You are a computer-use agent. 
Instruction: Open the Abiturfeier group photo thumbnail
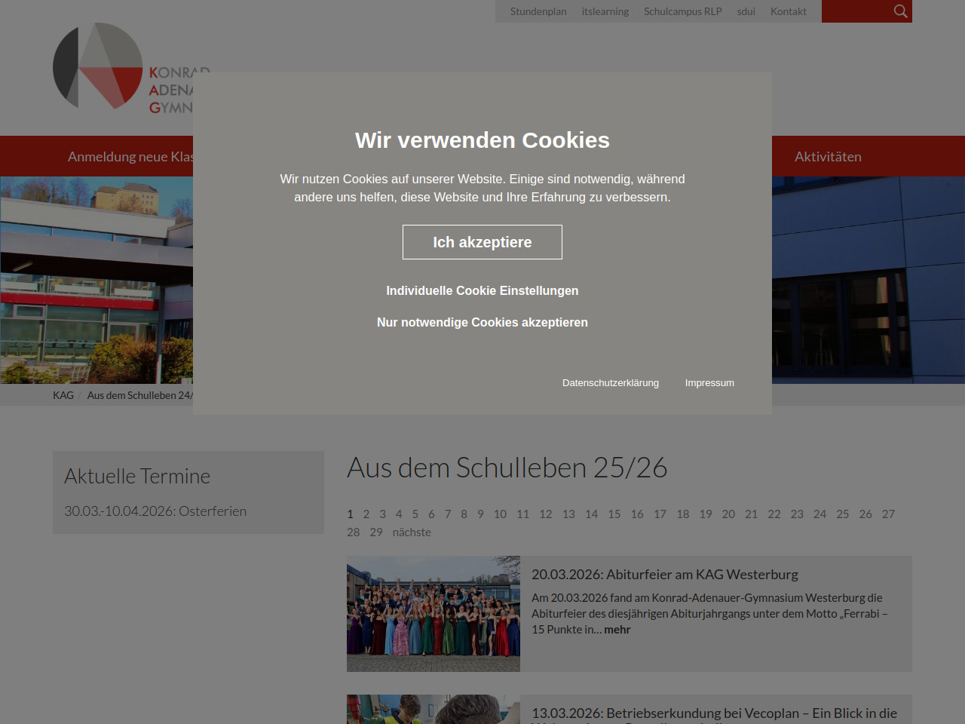433,614
